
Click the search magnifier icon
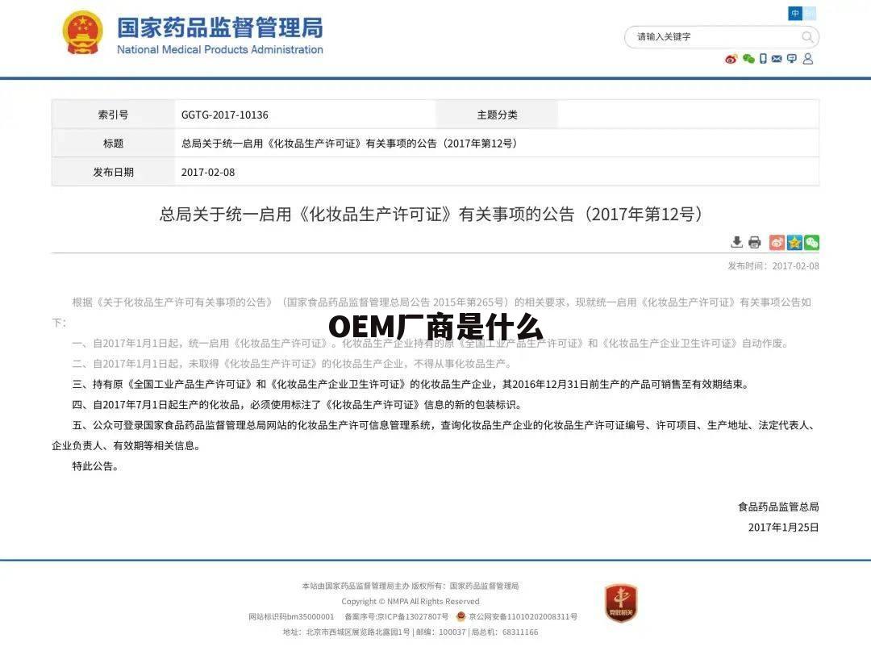coord(807,36)
